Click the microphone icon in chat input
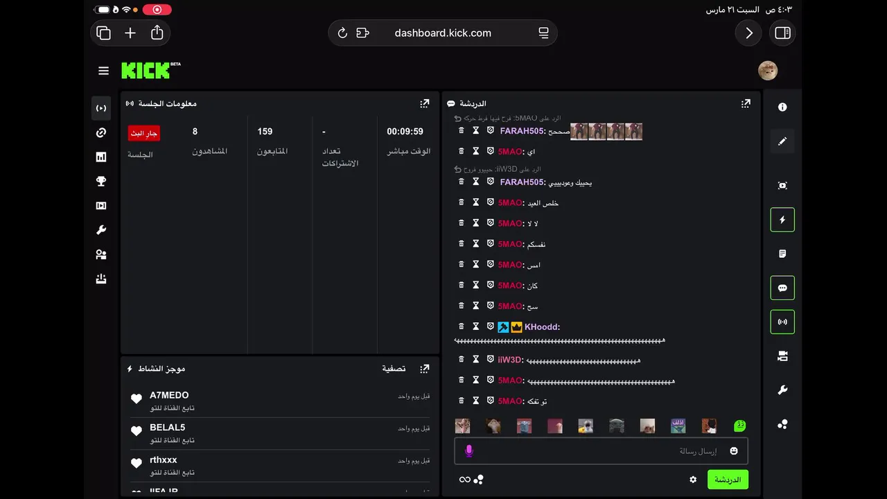Image resolution: width=887 pixels, height=499 pixels. 469,451
